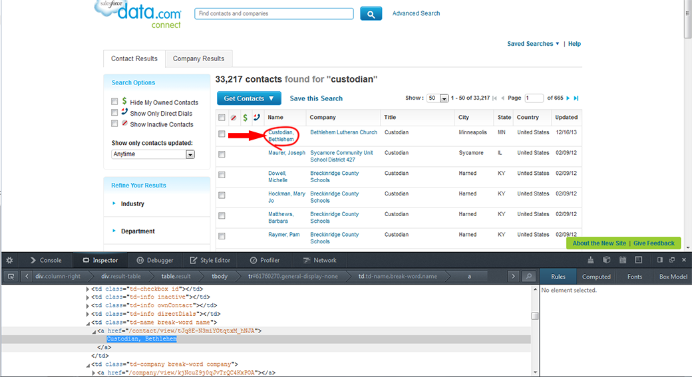692x377 pixels.
Task: Activate the pick element from page tool
Action: point(11,277)
